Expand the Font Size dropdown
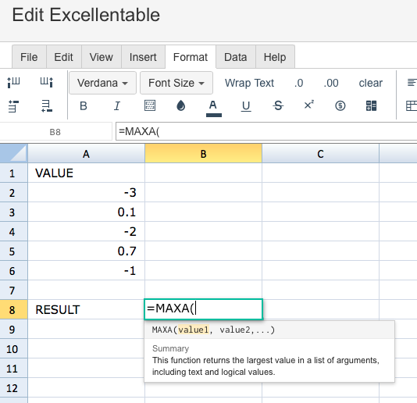 [176, 83]
